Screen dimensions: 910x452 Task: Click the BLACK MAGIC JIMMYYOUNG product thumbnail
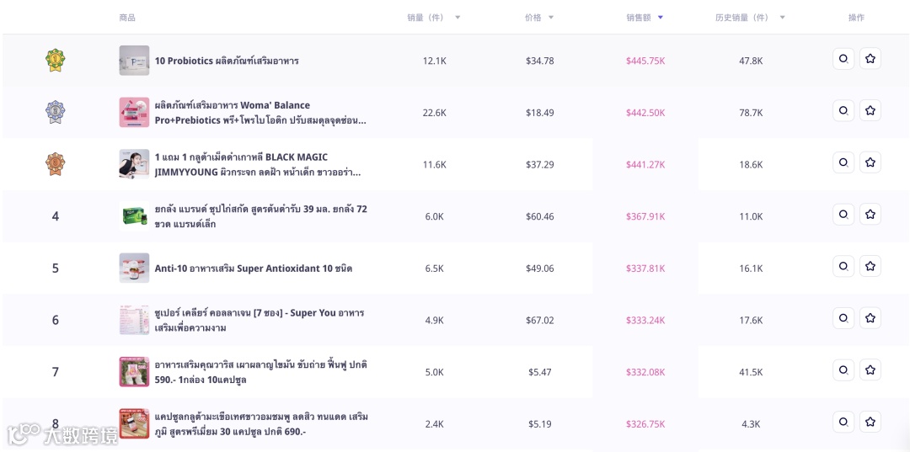134,164
